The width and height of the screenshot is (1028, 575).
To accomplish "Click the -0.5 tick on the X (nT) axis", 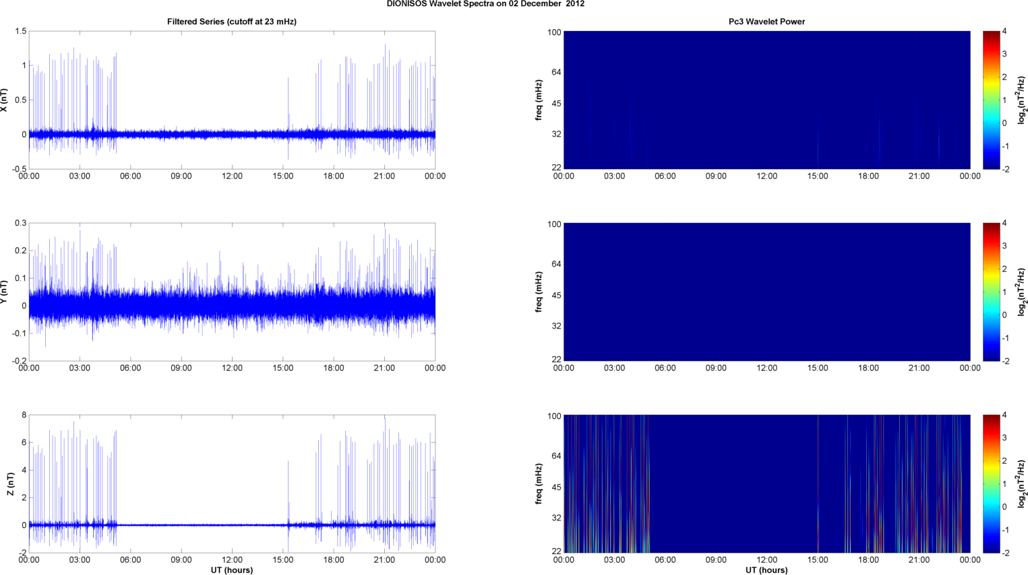I will 19,169.
